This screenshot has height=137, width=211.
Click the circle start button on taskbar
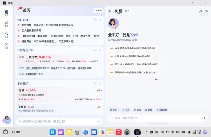[5, 132]
